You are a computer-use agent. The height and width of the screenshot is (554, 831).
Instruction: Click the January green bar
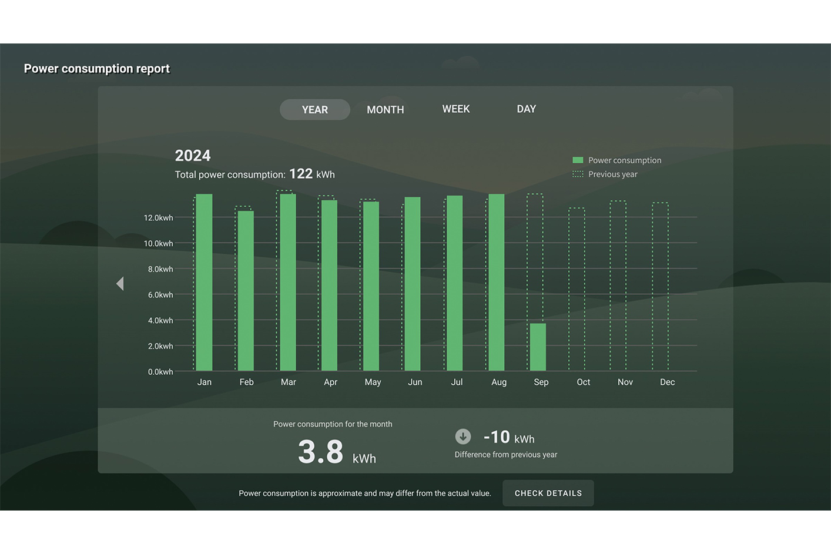click(204, 282)
